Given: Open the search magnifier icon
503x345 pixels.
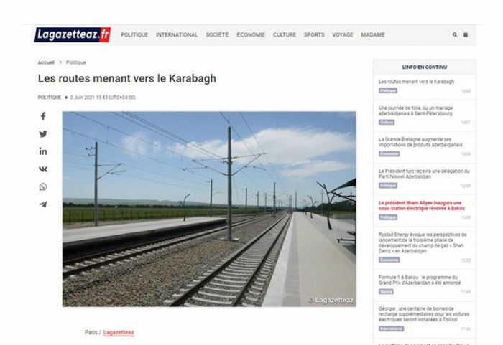Looking at the screenshot, I should pyautogui.click(x=455, y=34).
